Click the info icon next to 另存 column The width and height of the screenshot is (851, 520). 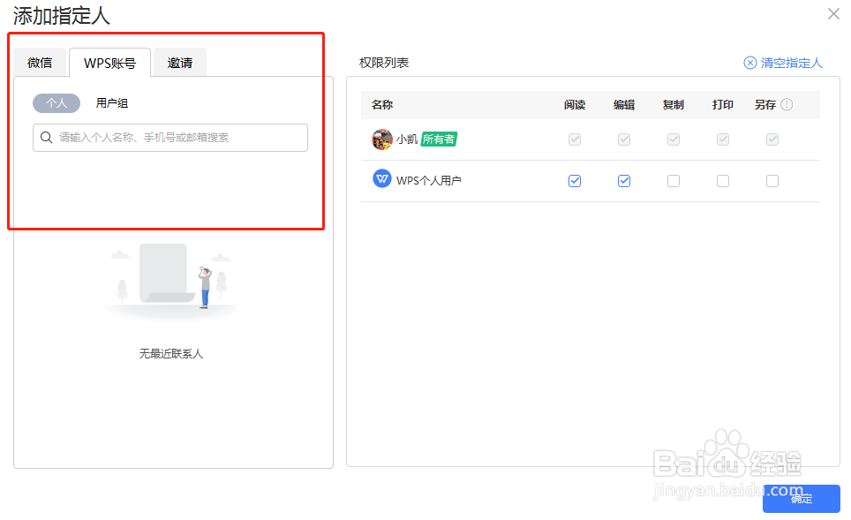pyautogui.click(x=788, y=104)
